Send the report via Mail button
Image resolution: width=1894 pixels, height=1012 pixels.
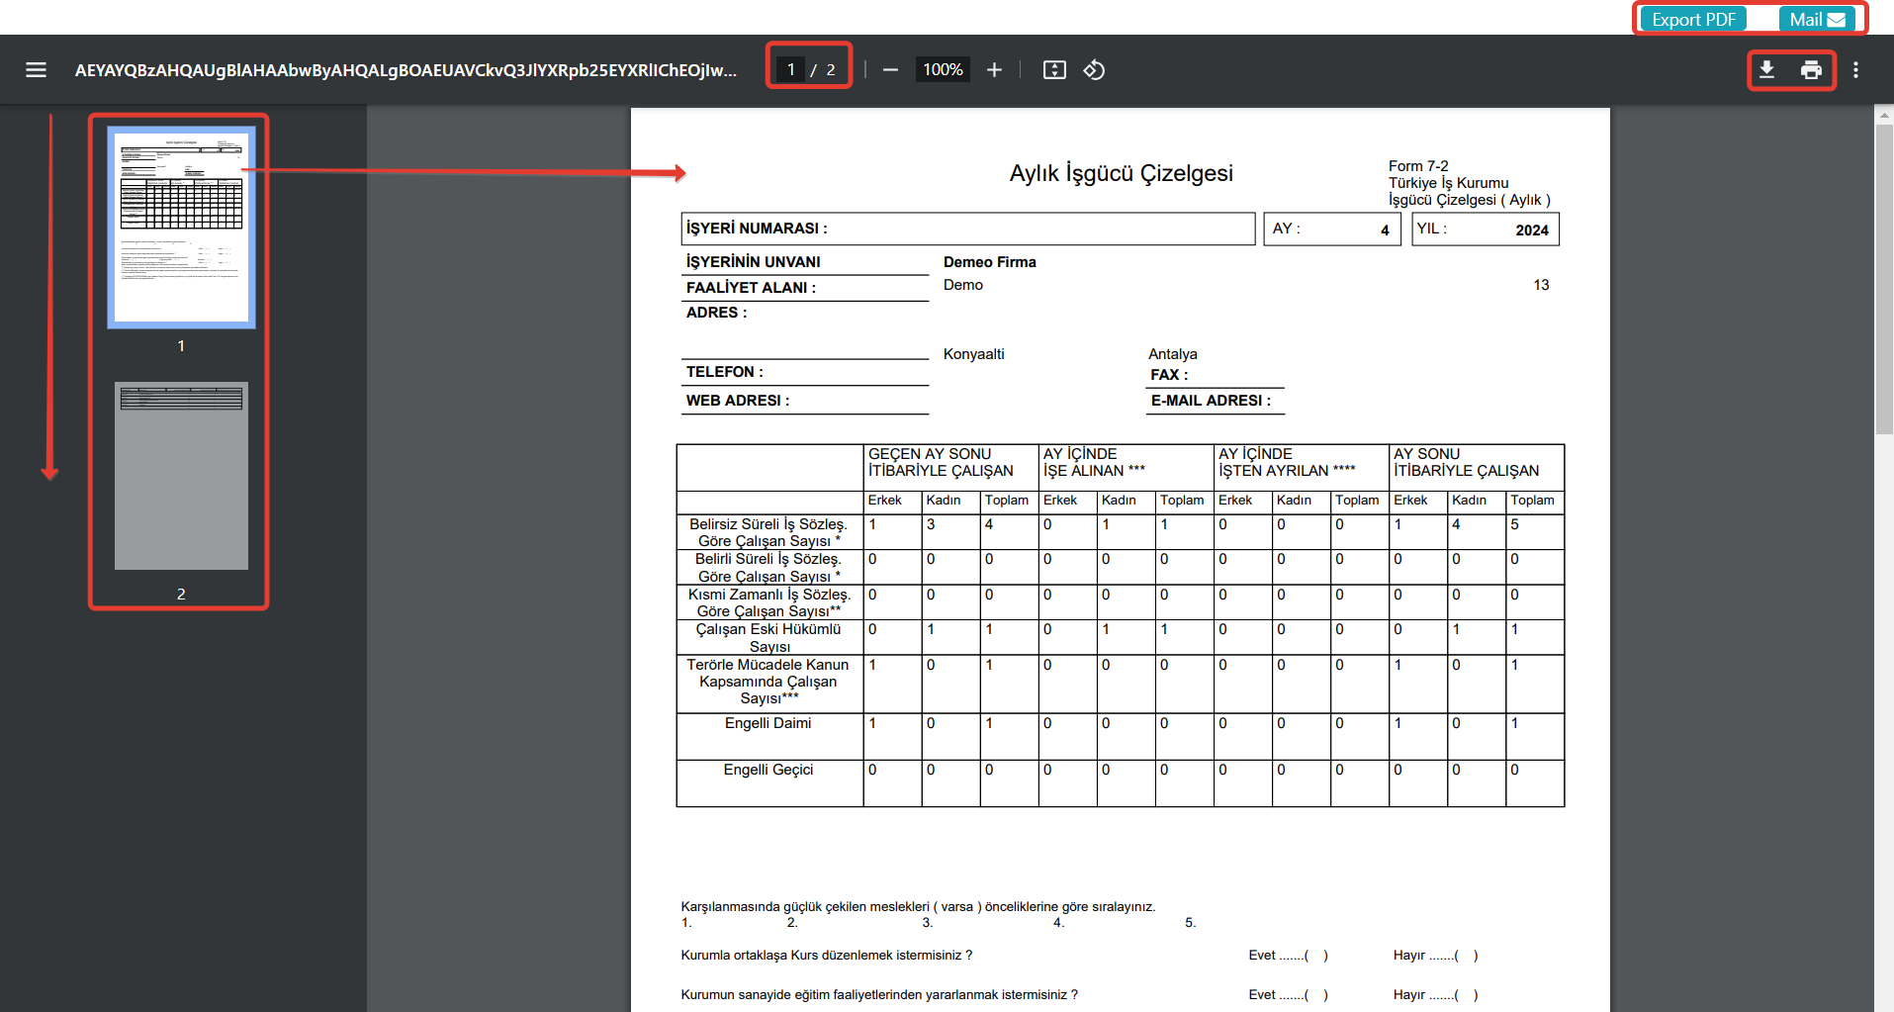1816,20
